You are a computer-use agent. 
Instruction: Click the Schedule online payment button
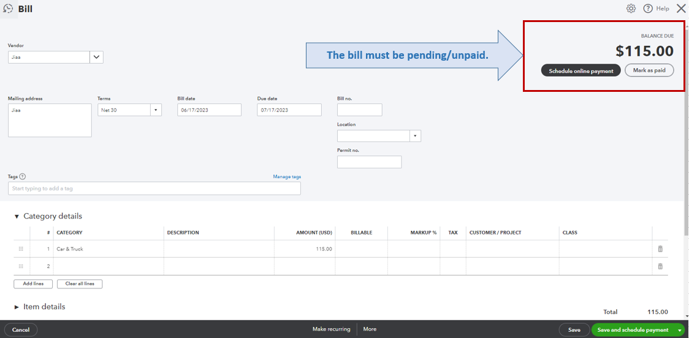pyautogui.click(x=581, y=71)
